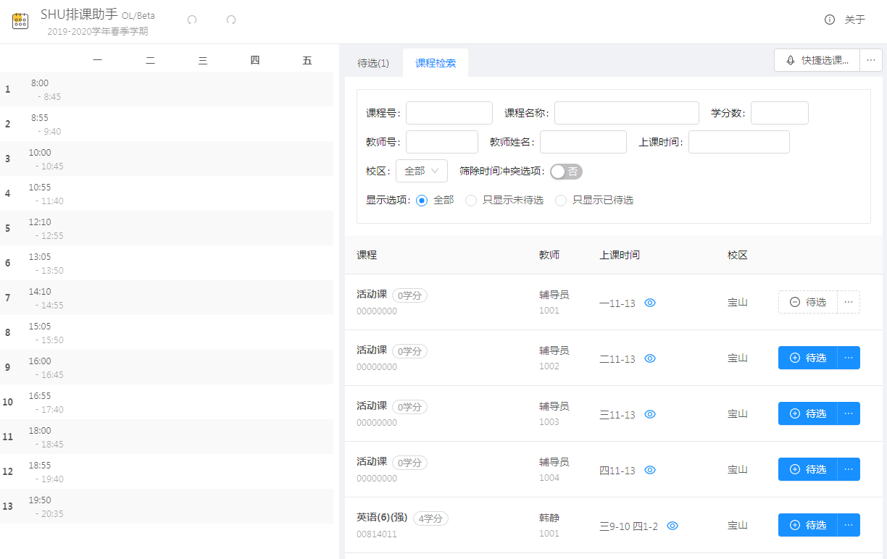Viewport: 887px width, 559px height.
Task: Click the rocket 快捷选课 button
Action: 817,60
